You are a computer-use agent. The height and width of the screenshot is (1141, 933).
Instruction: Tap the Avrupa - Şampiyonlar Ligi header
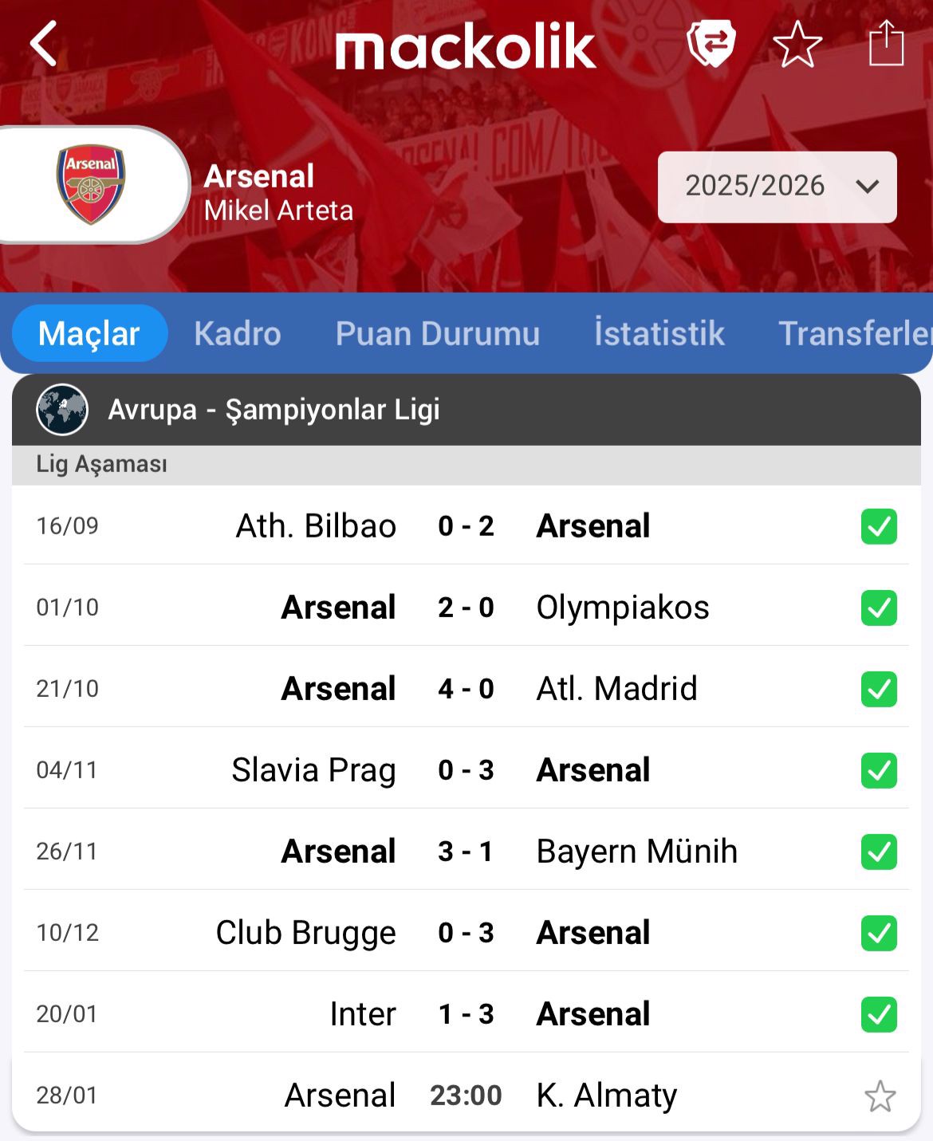[274, 410]
